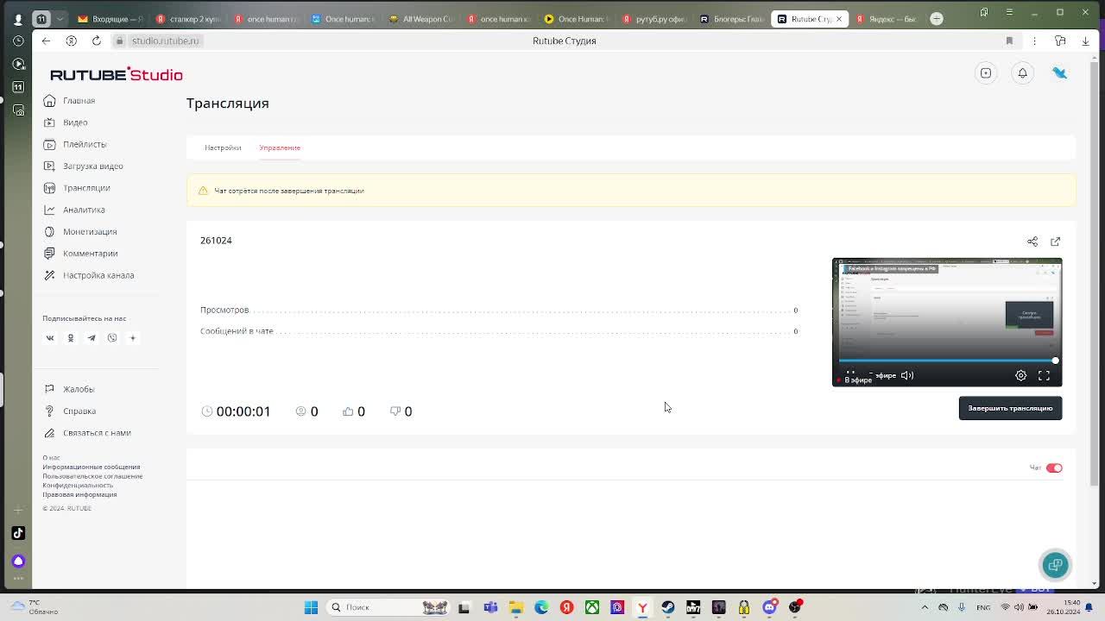Open notifications bell in Studio header
The image size is (1105, 621).
(x=1022, y=73)
